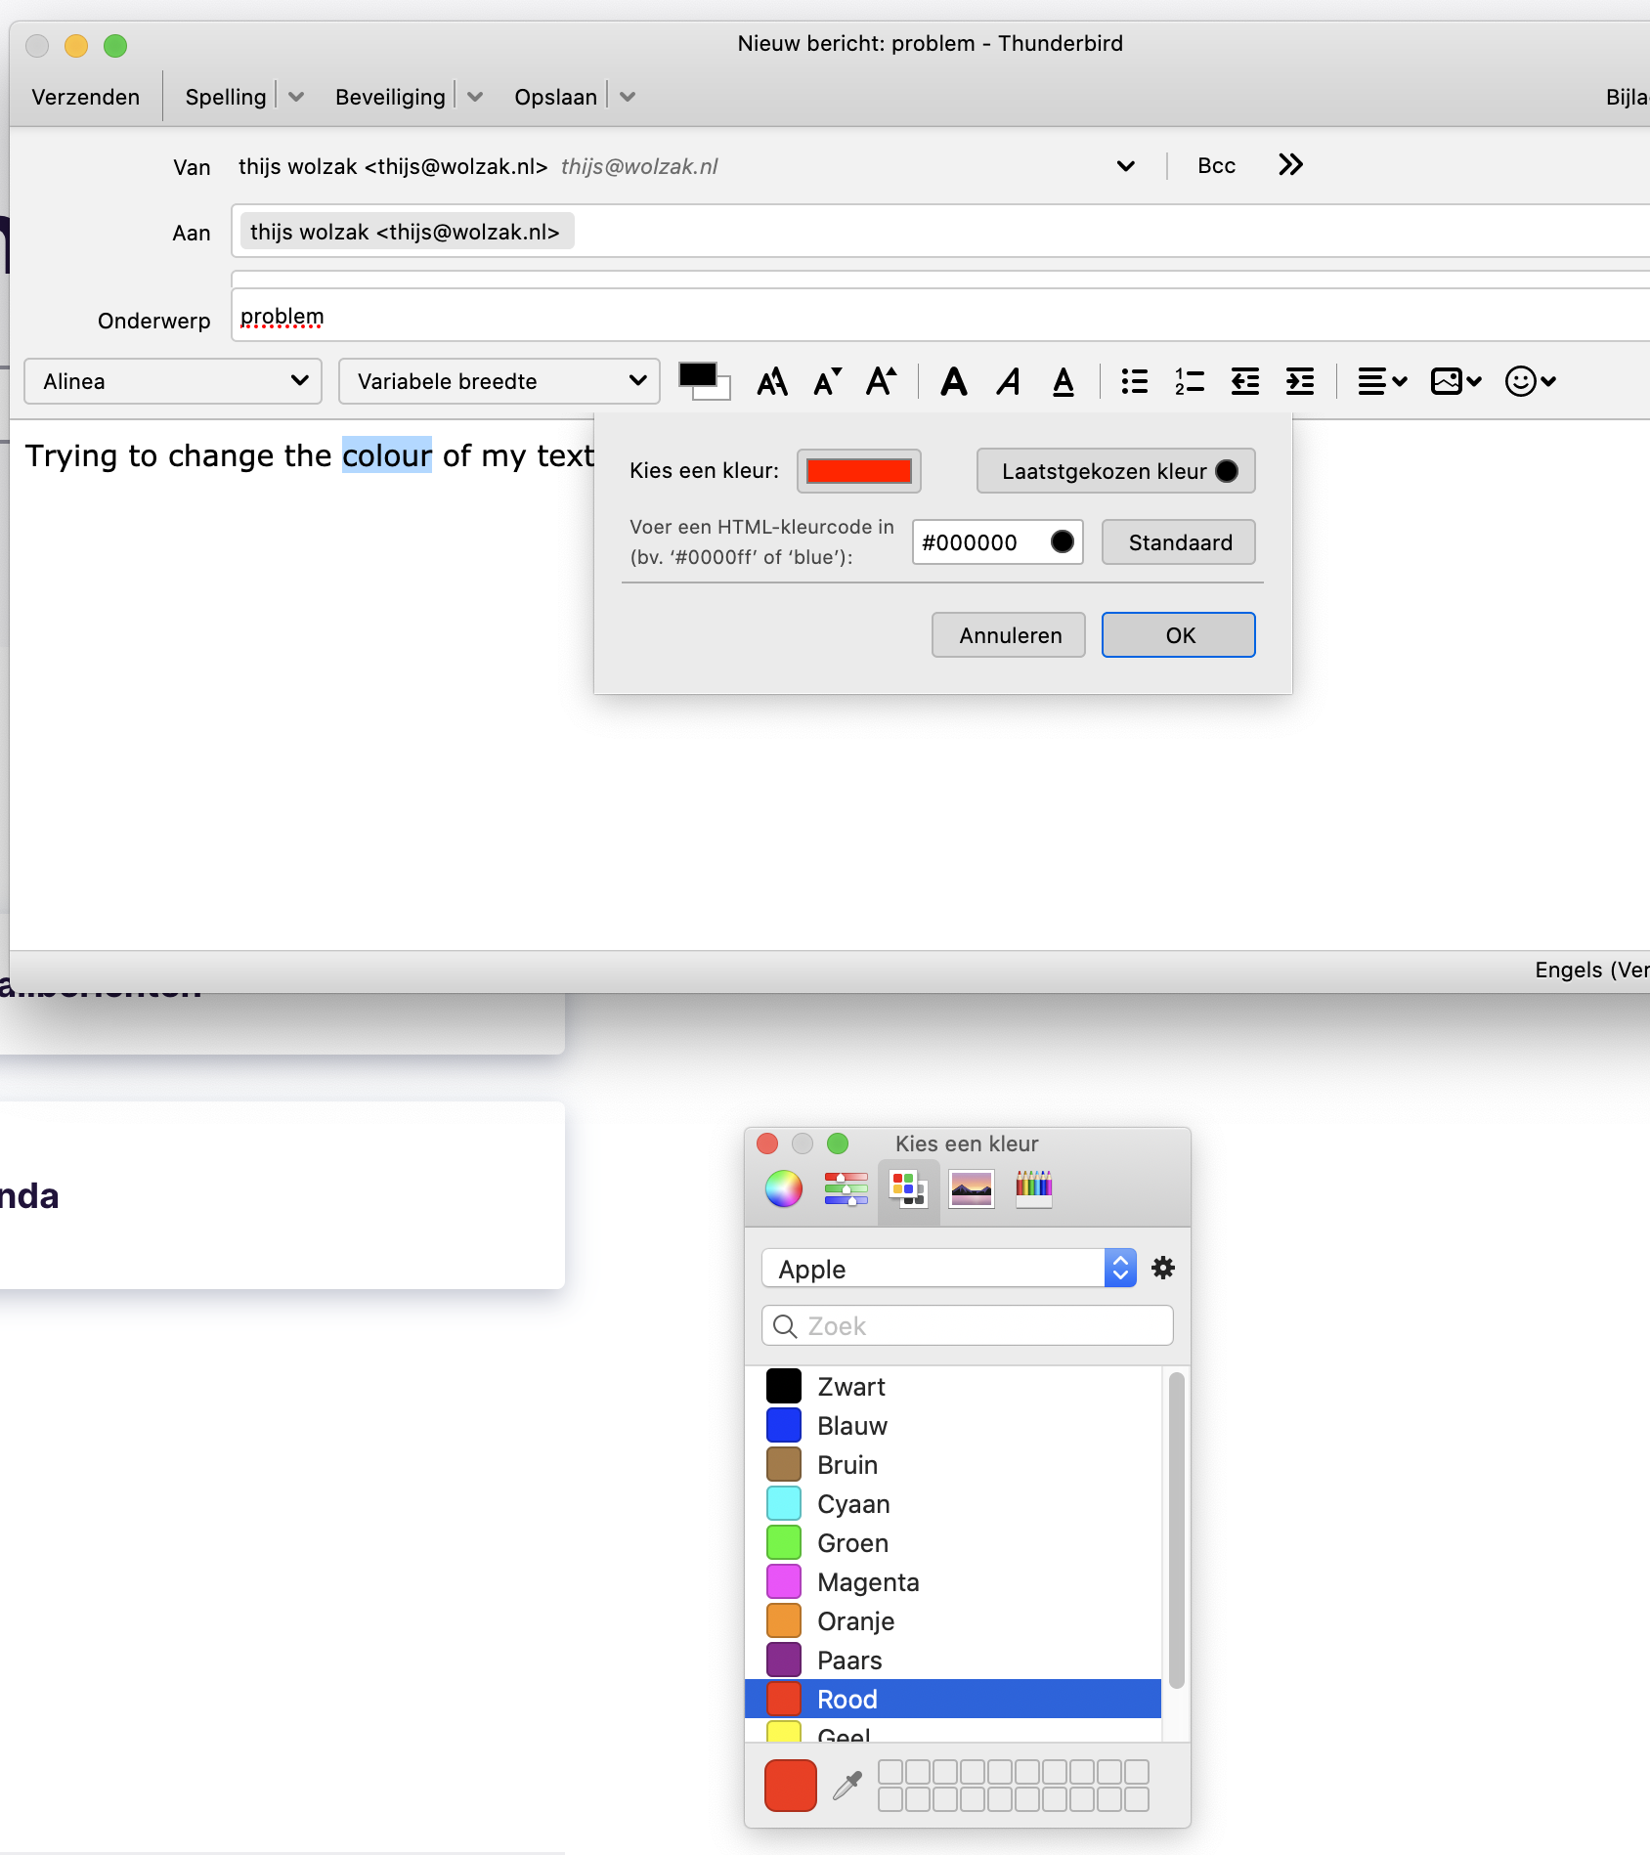Image resolution: width=1650 pixels, height=1855 pixels.
Task: Toggle italic formatting
Action: pos(1009,381)
